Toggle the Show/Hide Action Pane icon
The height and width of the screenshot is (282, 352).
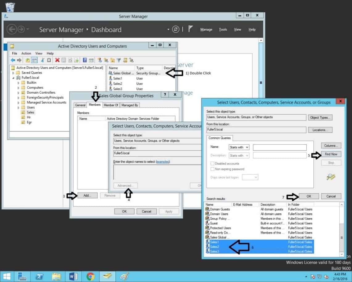coord(91,60)
